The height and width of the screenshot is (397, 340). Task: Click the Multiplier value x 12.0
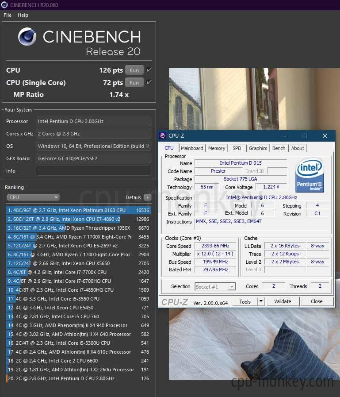pos(215,254)
